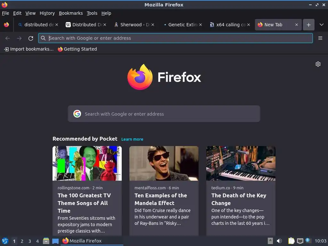
Task: Open the View menu
Action: pos(30,13)
